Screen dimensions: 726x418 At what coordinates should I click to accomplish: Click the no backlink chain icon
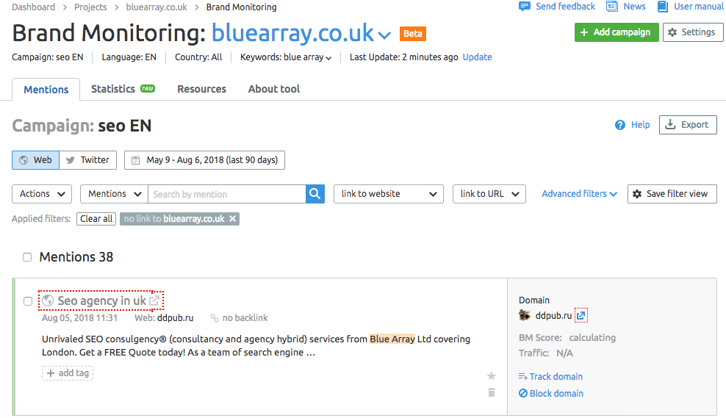[215, 318]
